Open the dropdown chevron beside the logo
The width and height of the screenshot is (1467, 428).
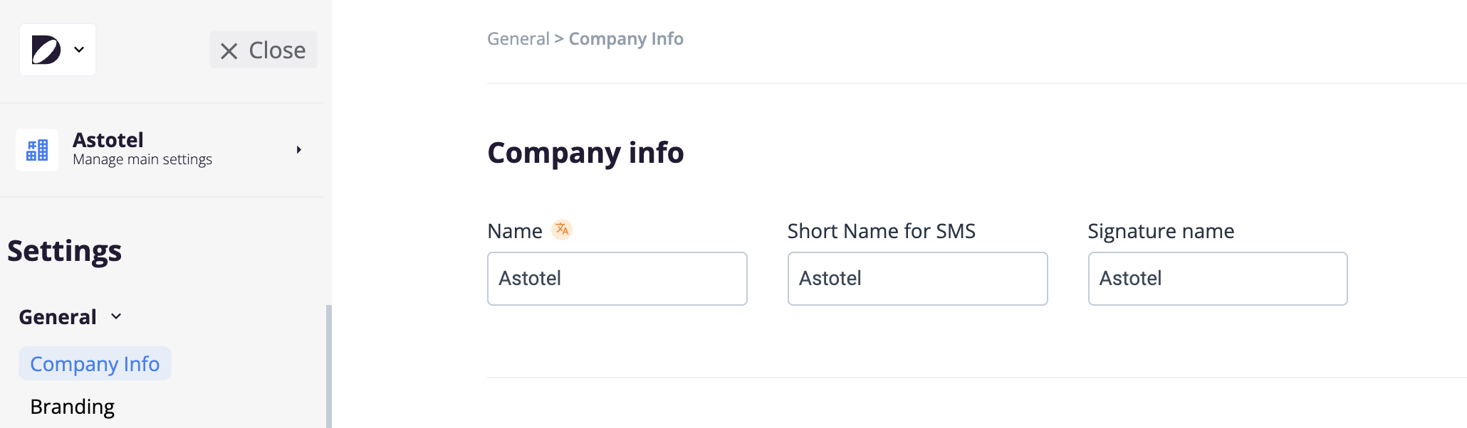[x=79, y=50]
